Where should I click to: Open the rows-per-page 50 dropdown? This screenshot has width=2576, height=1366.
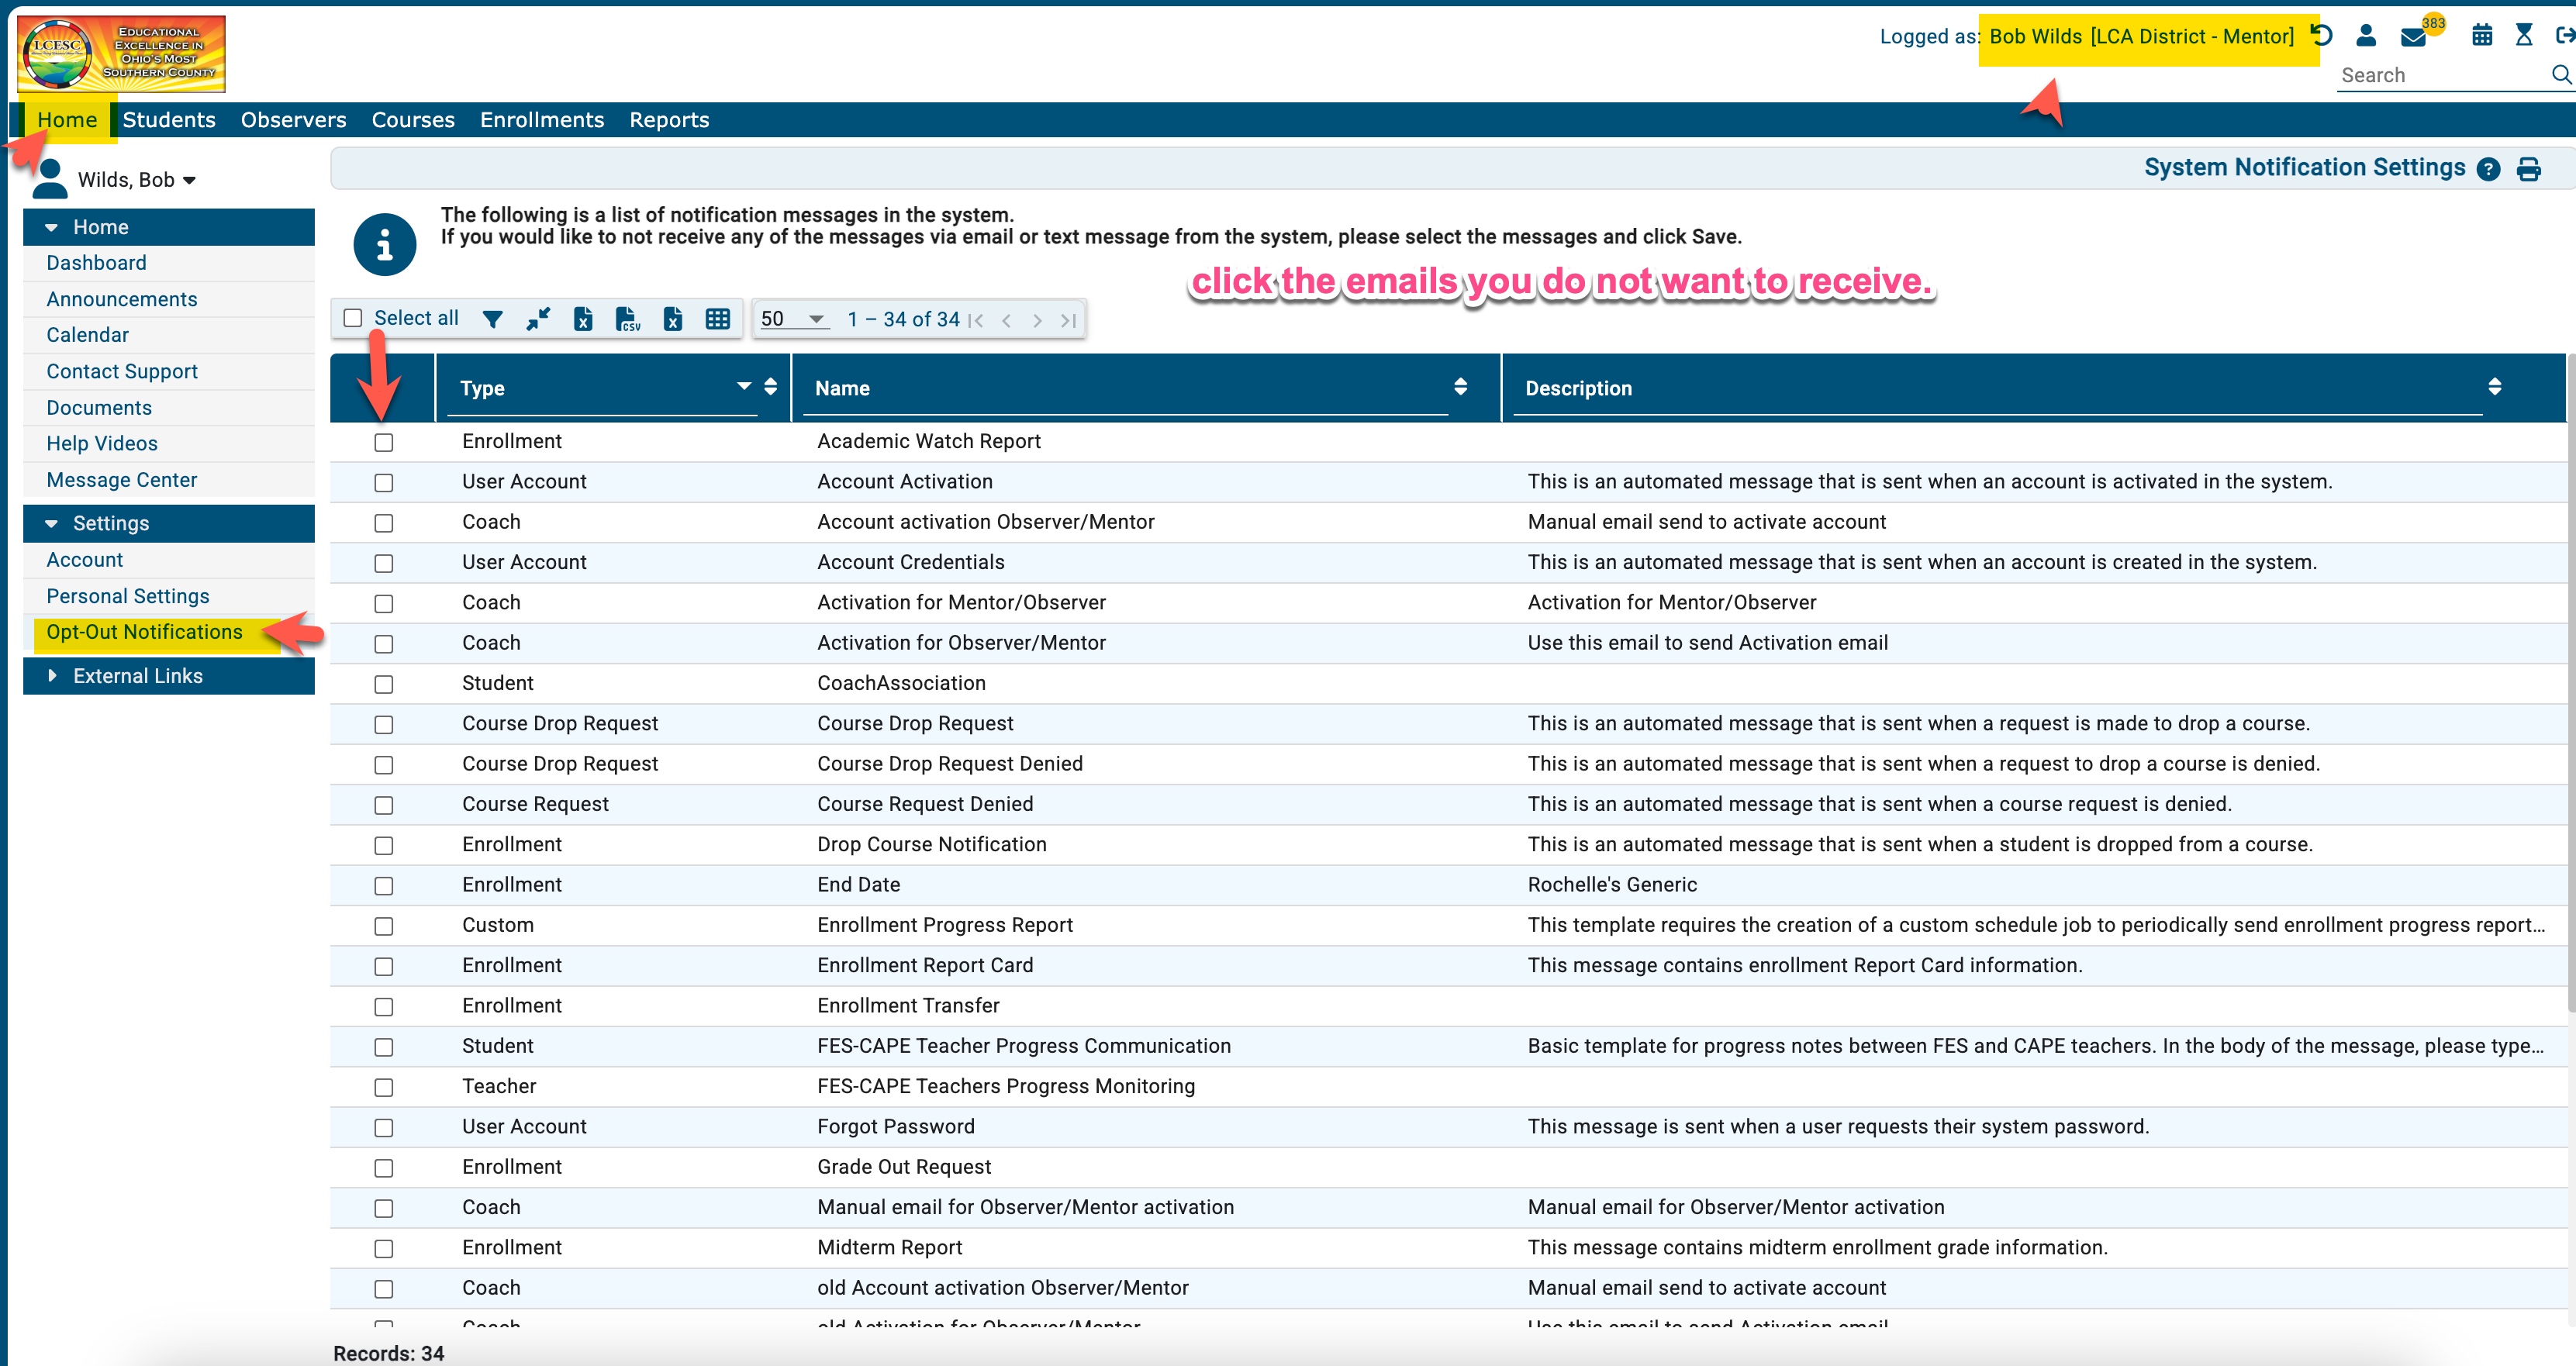(793, 320)
